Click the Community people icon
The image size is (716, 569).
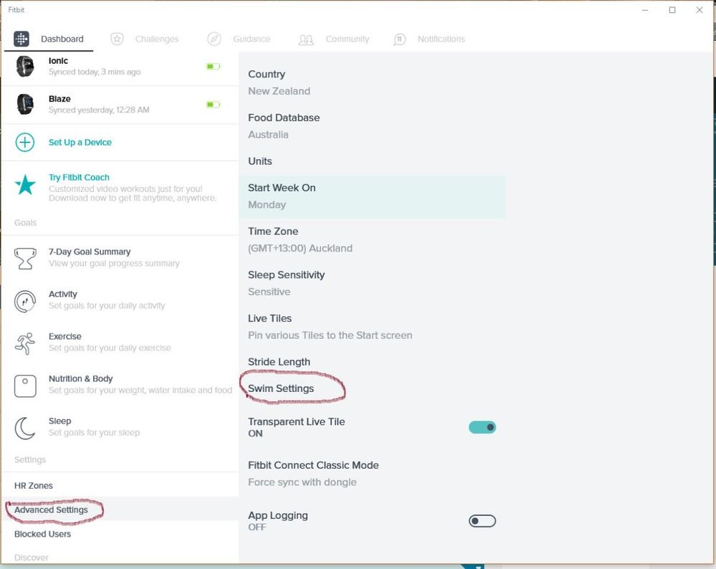[306, 39]
